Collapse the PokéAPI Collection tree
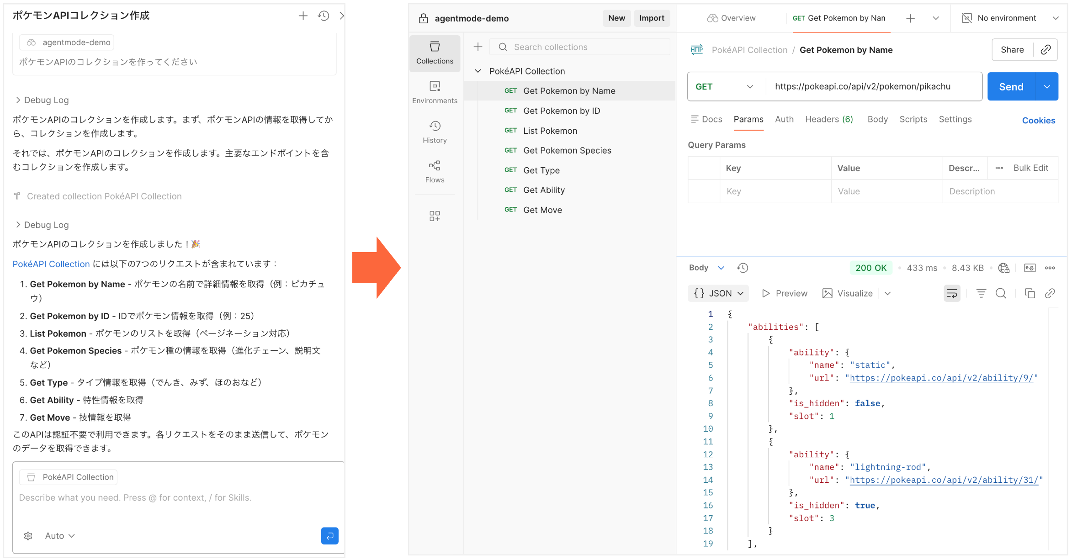1072x560 pixels. pyautogui.click(x=478, y=71)
